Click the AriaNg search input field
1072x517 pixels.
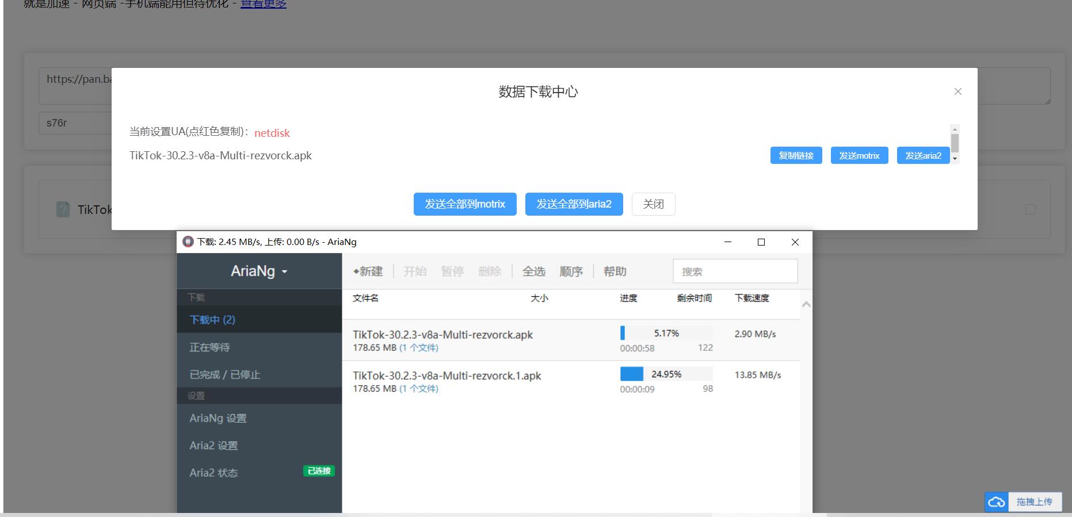click(x=735, y=271)
